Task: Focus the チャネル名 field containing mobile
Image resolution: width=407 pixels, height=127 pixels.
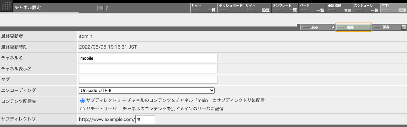Action: (148, 58)
